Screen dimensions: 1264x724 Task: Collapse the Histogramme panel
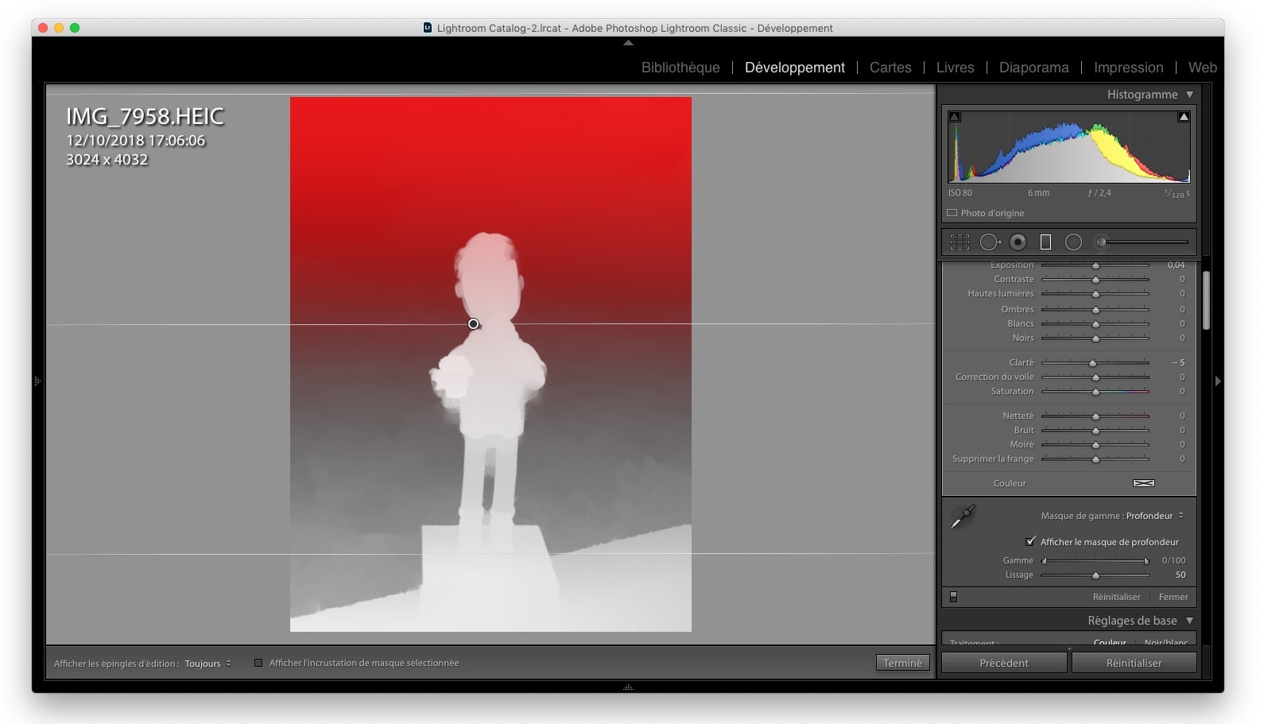coord(1189,95)
